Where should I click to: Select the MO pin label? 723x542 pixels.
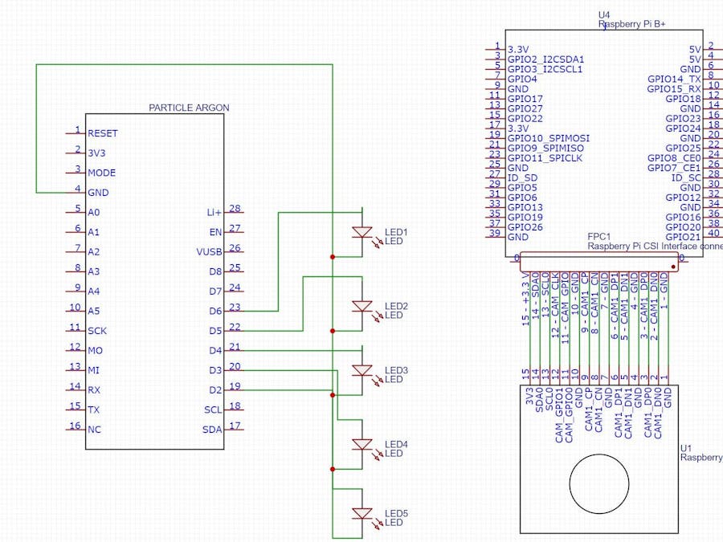point(95,351)
